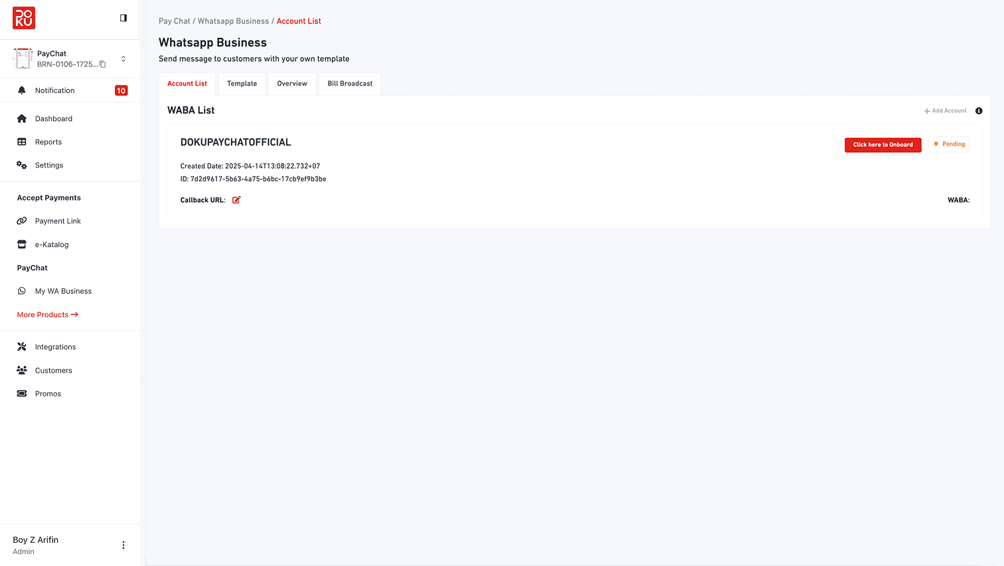Navigate to Settings
Image resolution: width=1004 pixels, height=566 pixels.
point(49,165)
